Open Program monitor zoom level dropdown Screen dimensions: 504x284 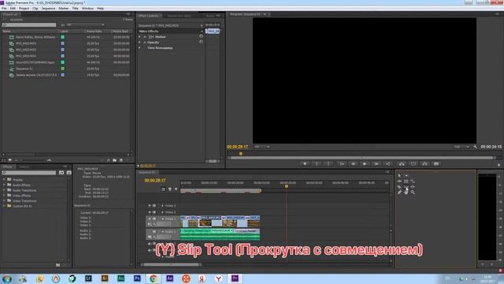coord(262,147)
